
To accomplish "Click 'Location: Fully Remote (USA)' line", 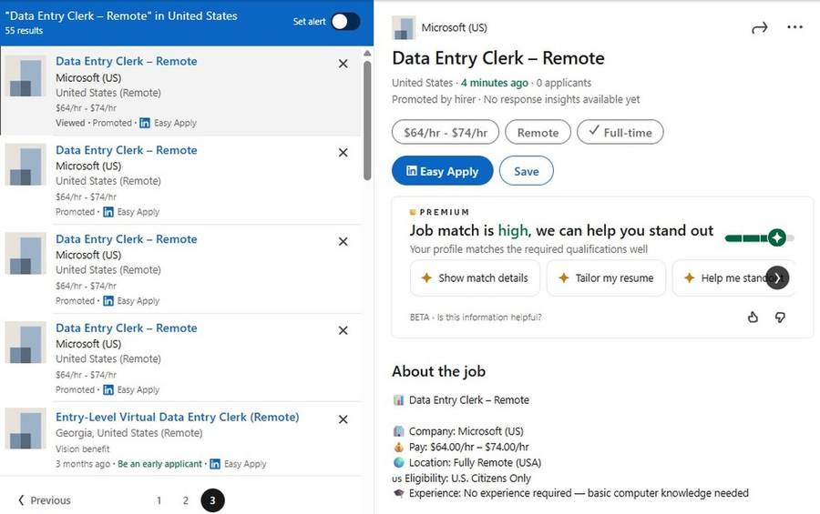I will [x=467, y=462].
